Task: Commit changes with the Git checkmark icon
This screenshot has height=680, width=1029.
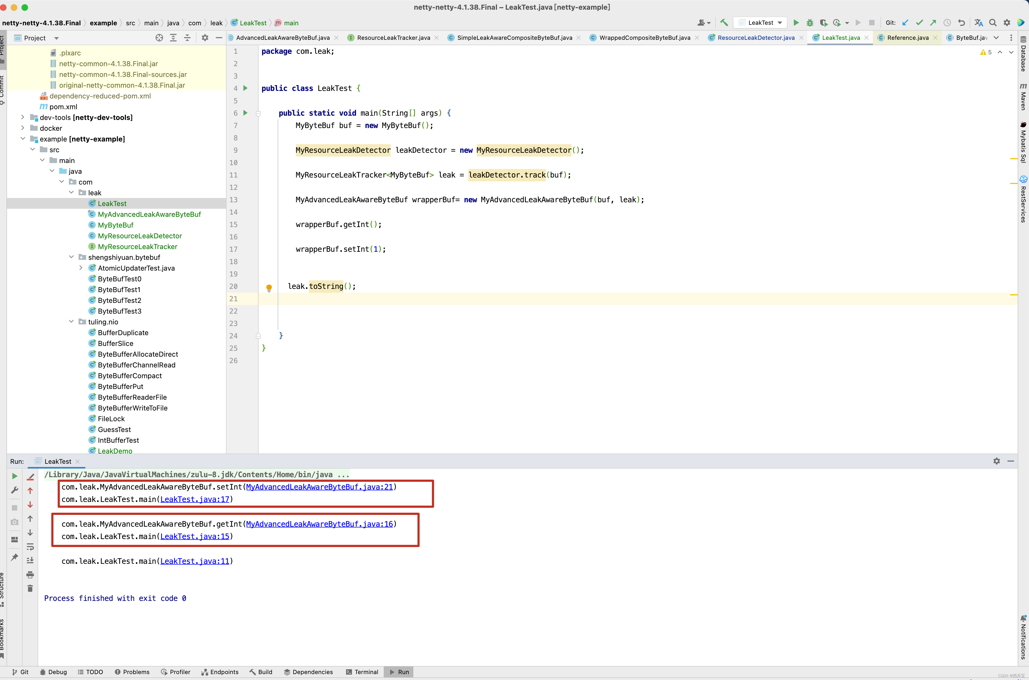Action: (x=919, y=23)
